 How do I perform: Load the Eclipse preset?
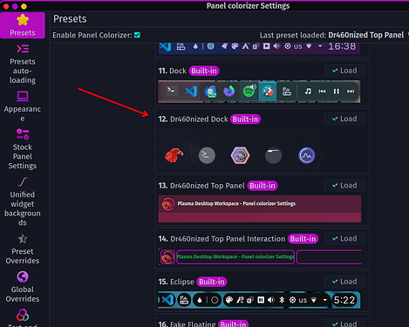(x=344, y=282)
